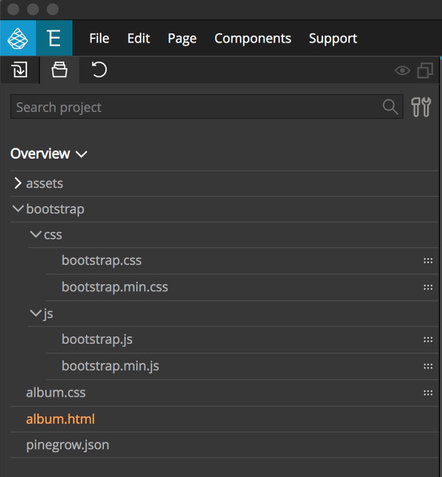
Task: Click the dots handle for bootstrap.js
Action: coord(428,339)
